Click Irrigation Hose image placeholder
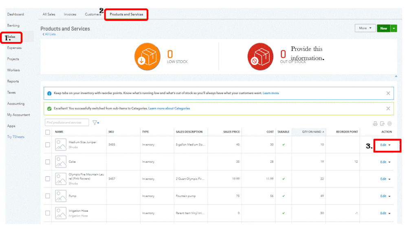407x229 pixels. click(61, 213)
